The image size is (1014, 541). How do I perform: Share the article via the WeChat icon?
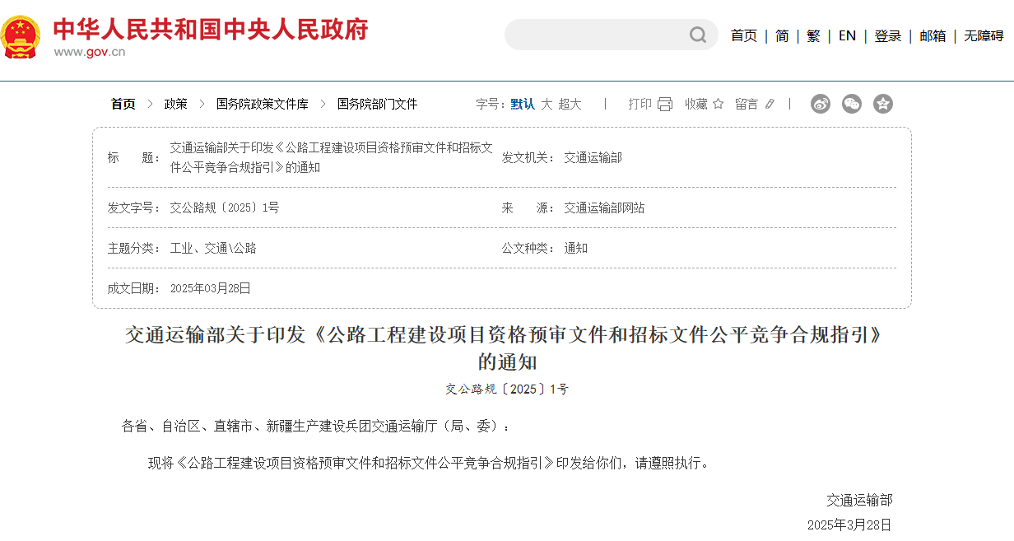tap(852, 104)
